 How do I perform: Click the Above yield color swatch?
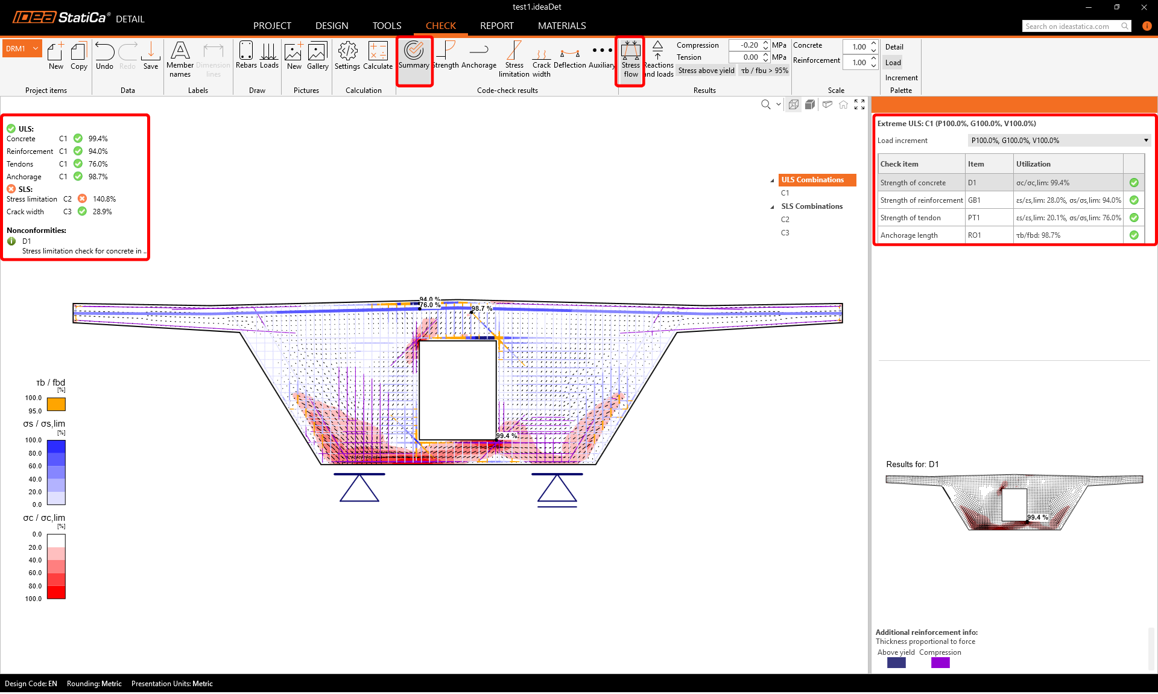coord(896,663)
